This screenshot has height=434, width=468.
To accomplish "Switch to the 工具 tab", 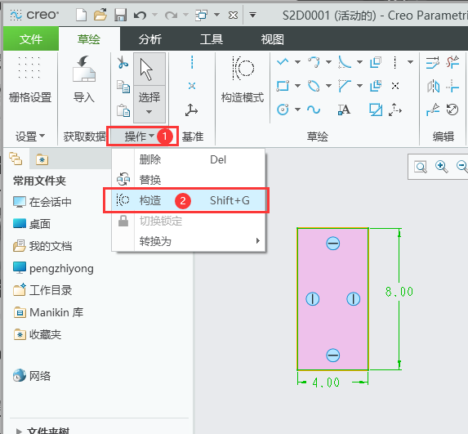I will tap(212, 39).
